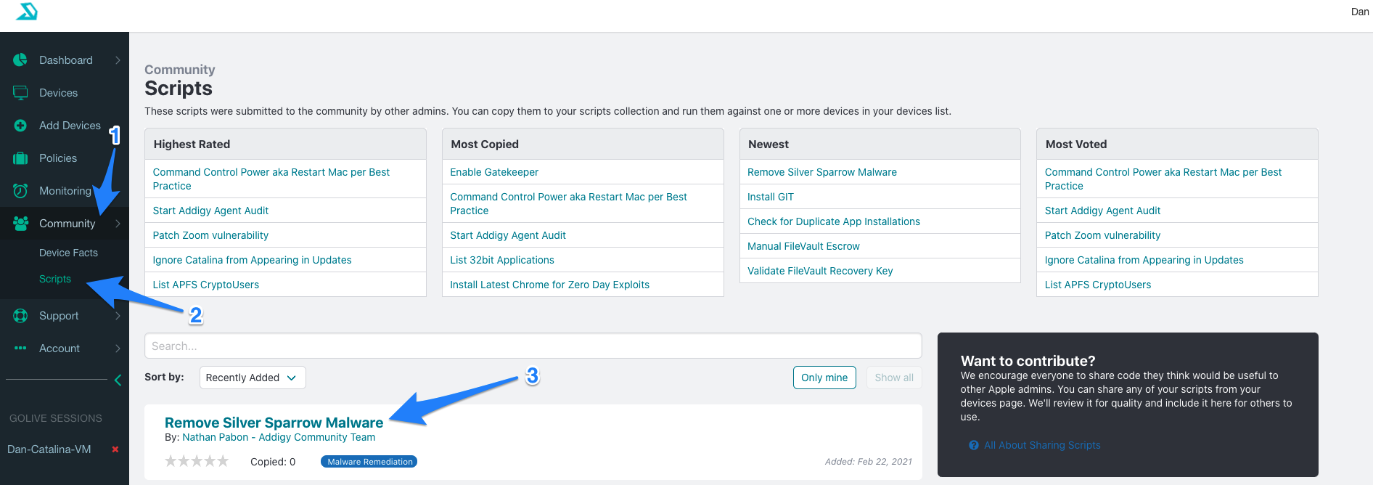1373x485 pixels.
Task: Open Enable Gatekeeper in Most Copied
Action: pos(494,172)
